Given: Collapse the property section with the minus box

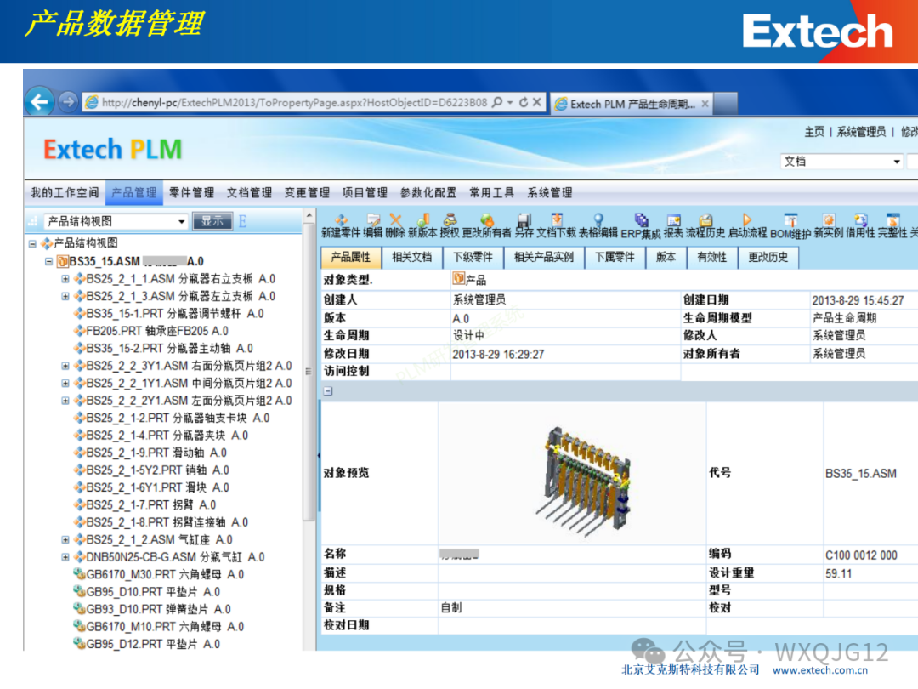Looking at the screenshot, I should 328,390.
